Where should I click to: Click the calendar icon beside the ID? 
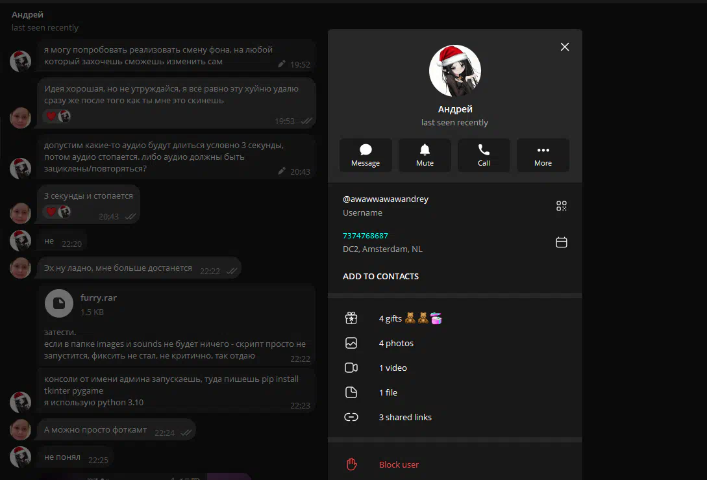562,242
